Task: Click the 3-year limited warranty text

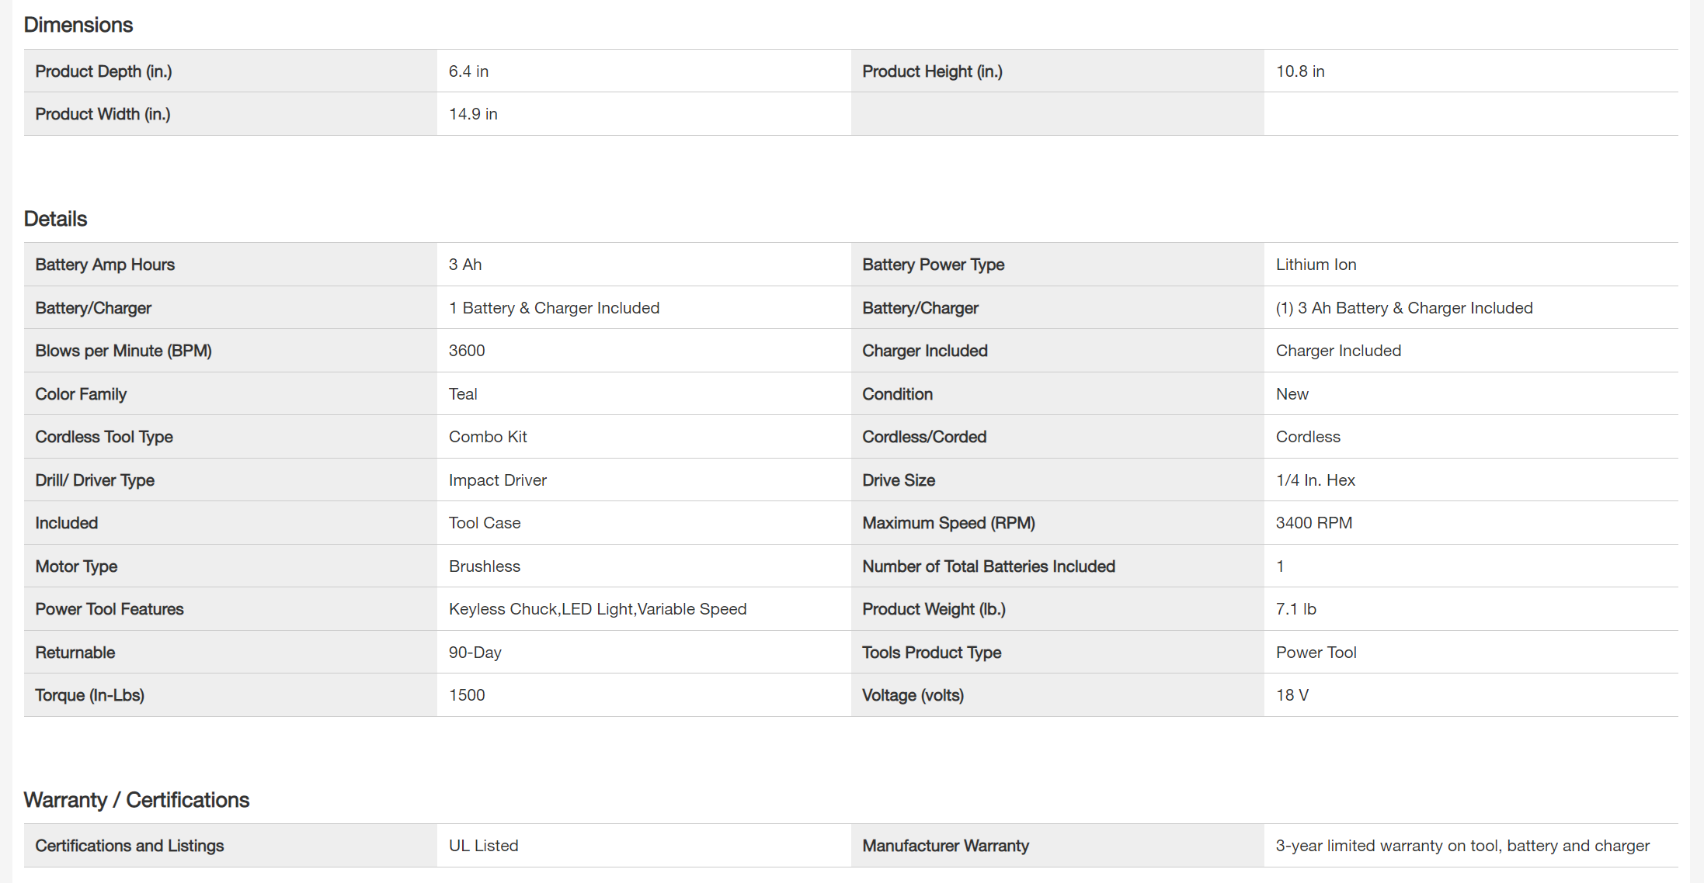Action: pos(1462,846)
